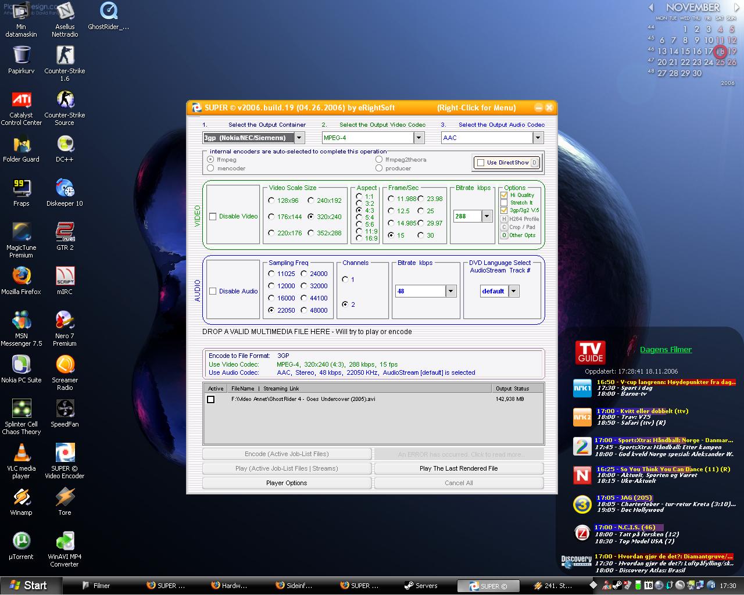Expand the audio bitrate kbps dropdown
744x595 pixels.
pos(451,291)
